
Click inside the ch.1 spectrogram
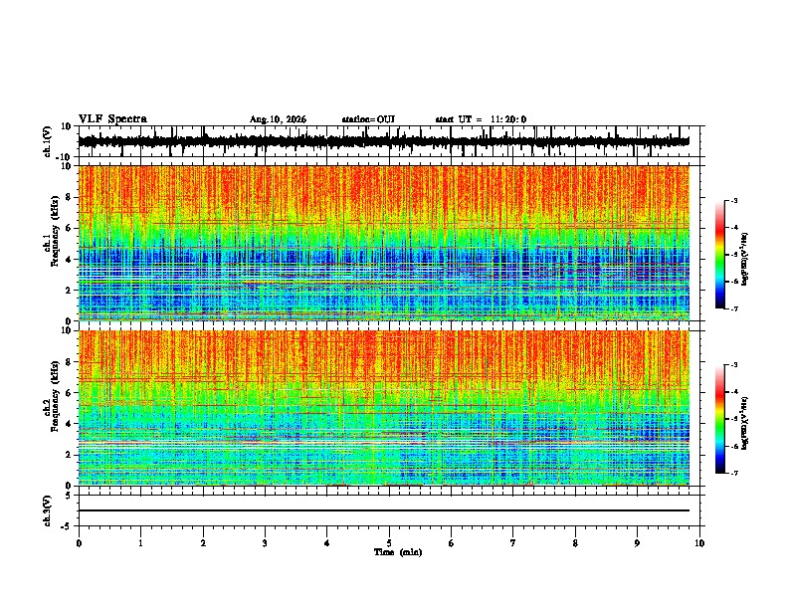[383, 243]
